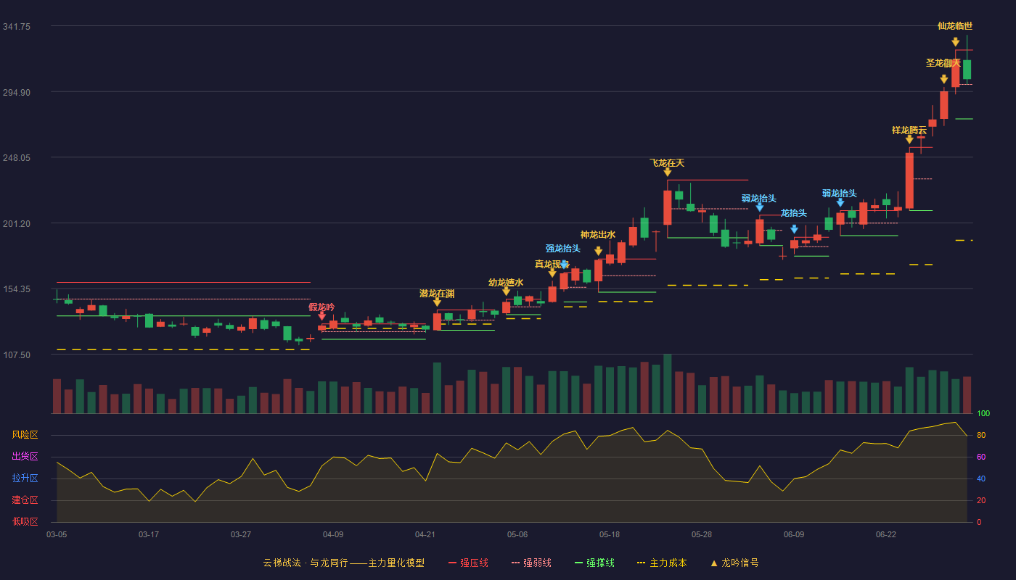
Task: Click the tallest green volume bar
Action: coord(668,384)
